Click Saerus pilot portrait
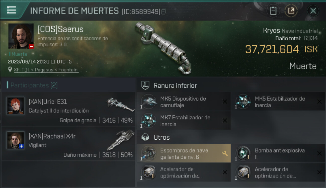The width and height of the screenshot is (326, 188). click(21, 36)
